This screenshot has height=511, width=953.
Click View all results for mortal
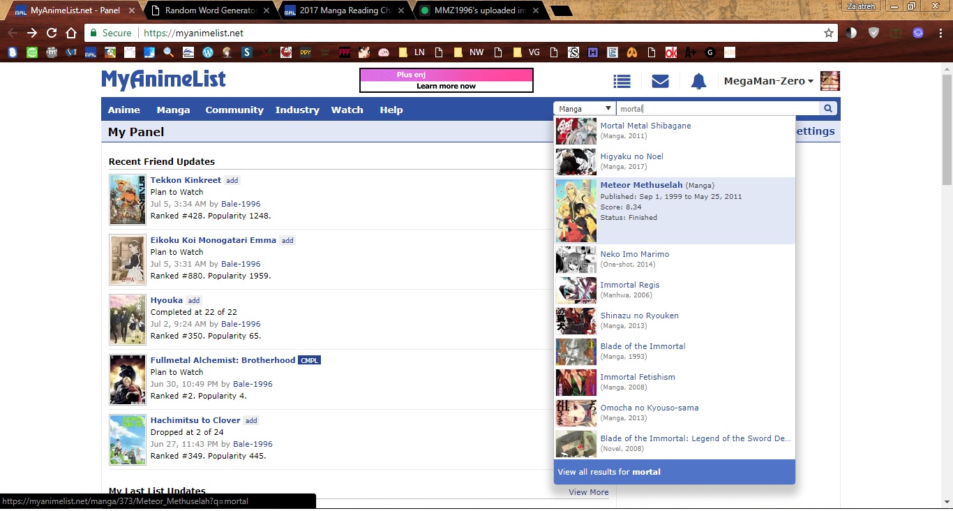click(x=675, y=472)
